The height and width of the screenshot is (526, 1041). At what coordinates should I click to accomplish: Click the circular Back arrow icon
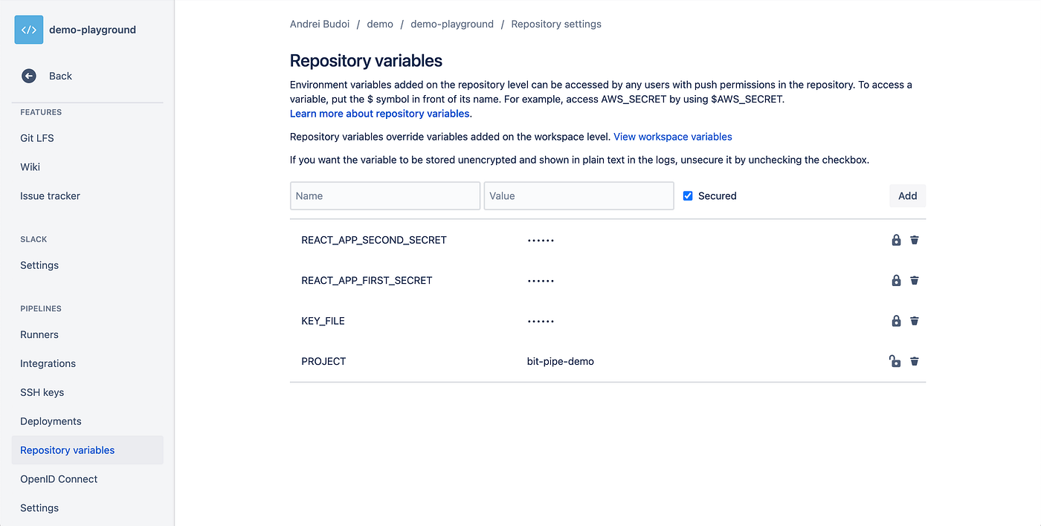[28, 75]
